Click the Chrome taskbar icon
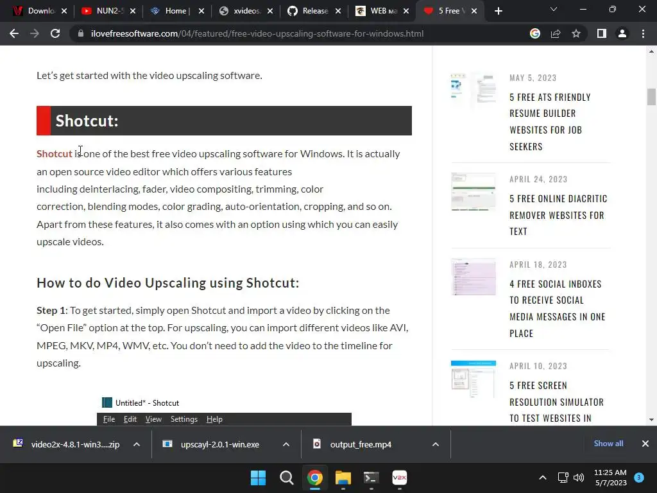The image size is (657, 493). point(314,478)
